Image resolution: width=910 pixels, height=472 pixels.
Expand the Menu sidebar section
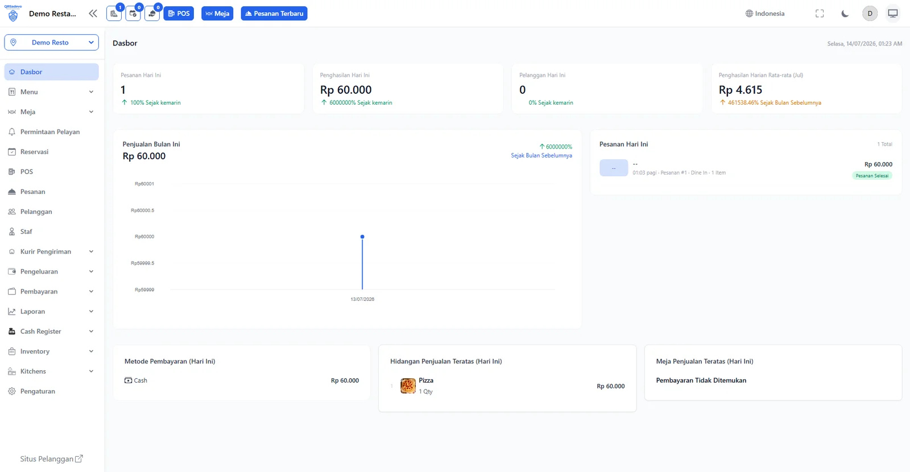click(52, 92)
